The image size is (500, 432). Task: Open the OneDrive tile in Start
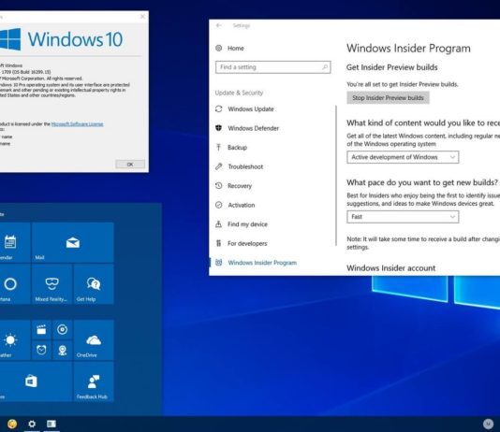[x=94, y=340]
